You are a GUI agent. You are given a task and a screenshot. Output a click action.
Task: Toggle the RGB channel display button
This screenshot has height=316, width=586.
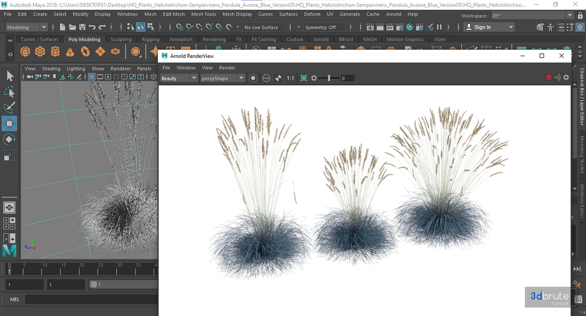point(266,78)
